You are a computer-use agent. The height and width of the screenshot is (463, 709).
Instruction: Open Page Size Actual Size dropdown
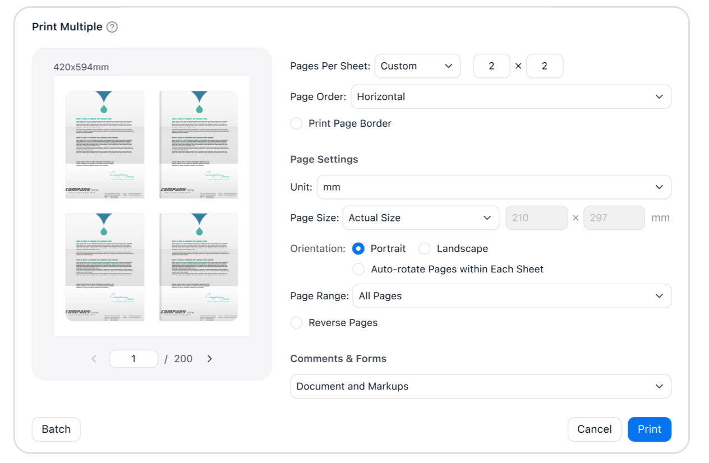(x=421, y=218)
